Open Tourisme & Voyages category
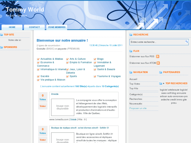This screenshot has height=143, width=191. click(x=109, y=76)
